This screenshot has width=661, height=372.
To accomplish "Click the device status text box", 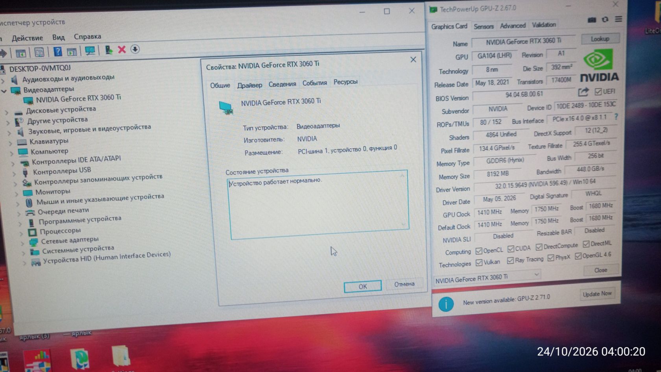I will (x=318, y=204).
